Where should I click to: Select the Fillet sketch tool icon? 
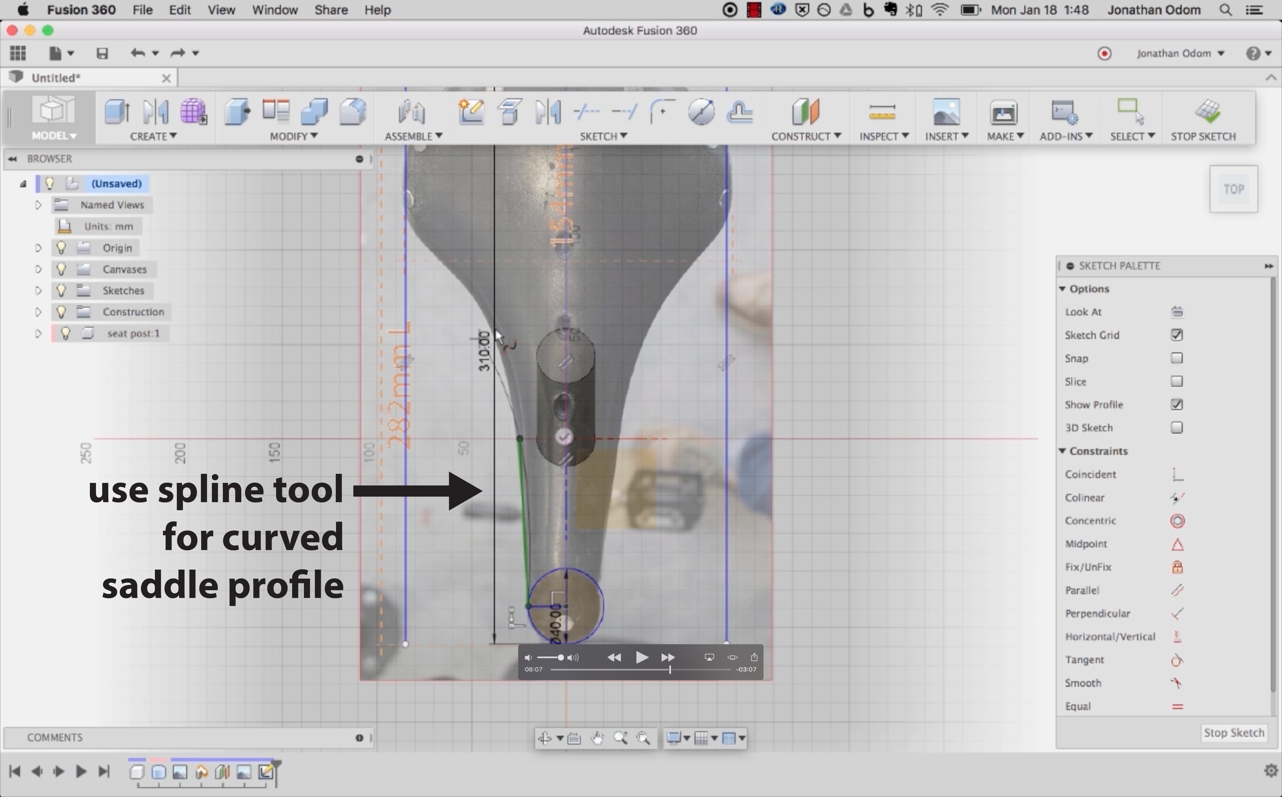point(662,111)
